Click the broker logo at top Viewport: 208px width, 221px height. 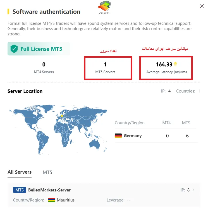coord(105,7)
